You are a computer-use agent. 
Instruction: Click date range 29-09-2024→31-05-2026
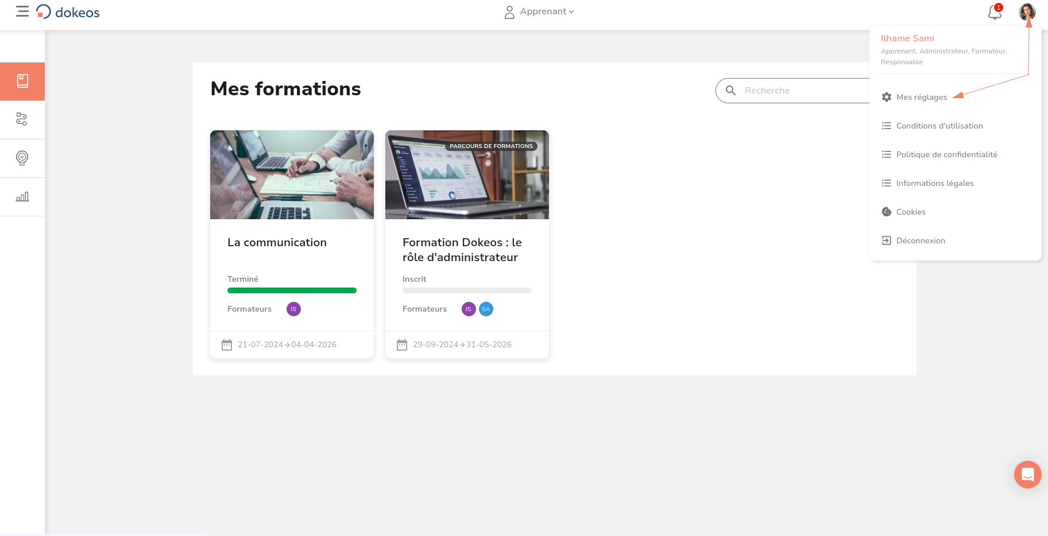click(462, 345)
